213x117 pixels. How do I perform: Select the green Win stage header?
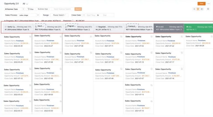click(x=199, y=28)
